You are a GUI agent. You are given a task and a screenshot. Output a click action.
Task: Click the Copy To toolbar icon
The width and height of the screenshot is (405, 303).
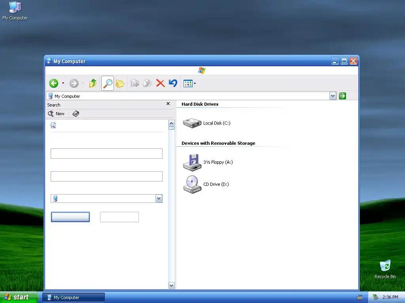coord(148,83)
